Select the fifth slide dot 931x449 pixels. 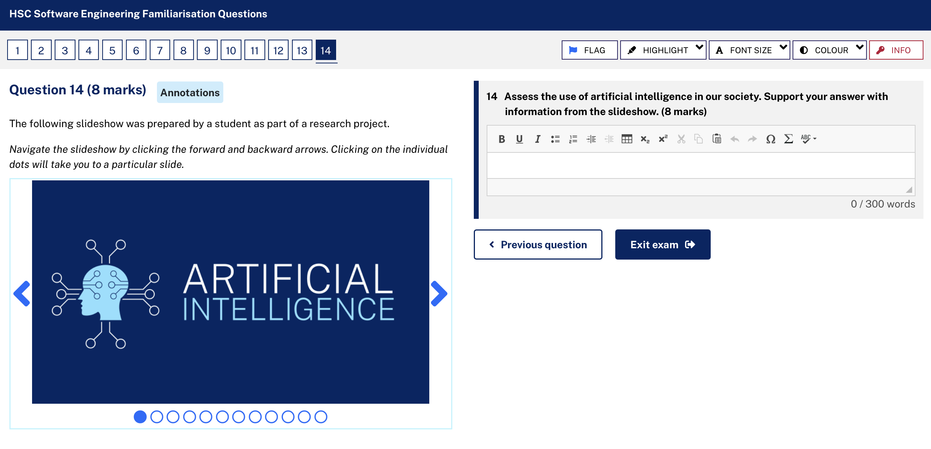coord(206,417)
